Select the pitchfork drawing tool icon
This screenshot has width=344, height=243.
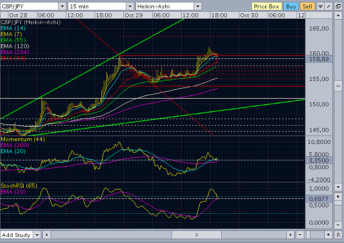click(x=320, y=7)
